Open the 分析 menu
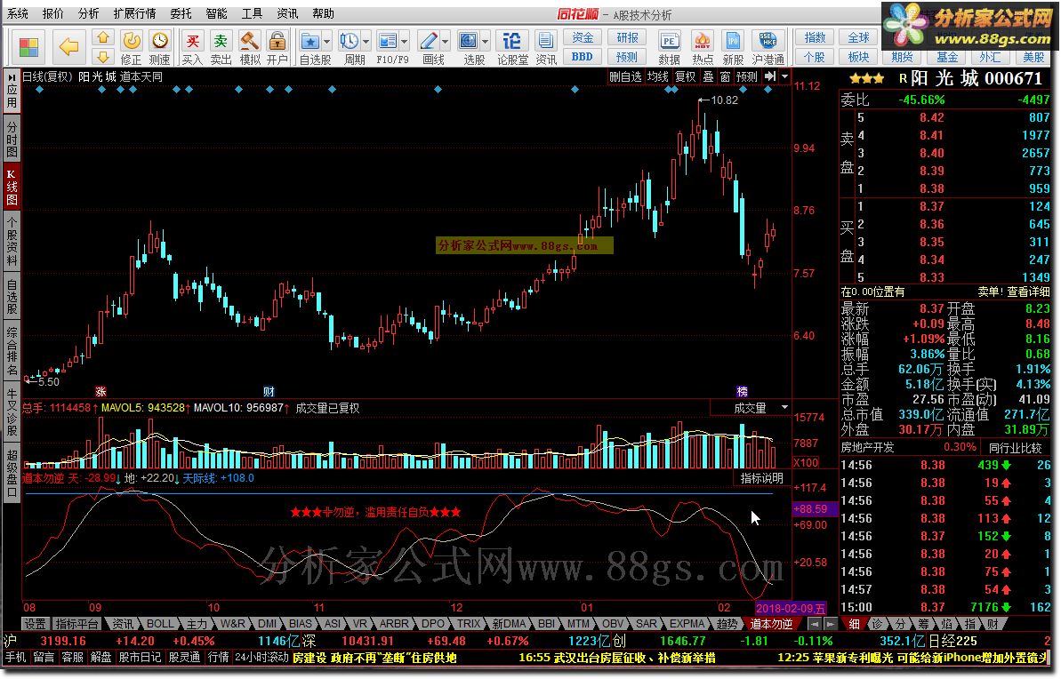1061x679 pixels. (x=89, y=12)
